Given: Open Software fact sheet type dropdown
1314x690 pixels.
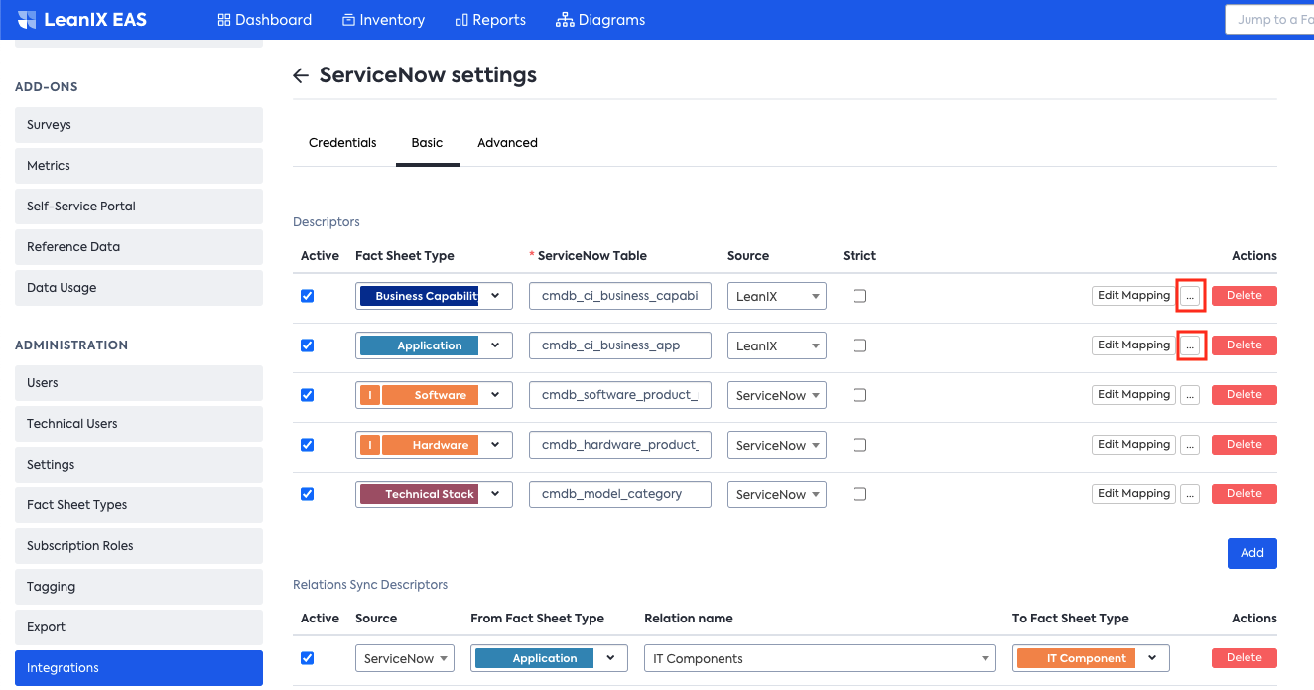Looking at the screenshot, I should click(434, 395).
